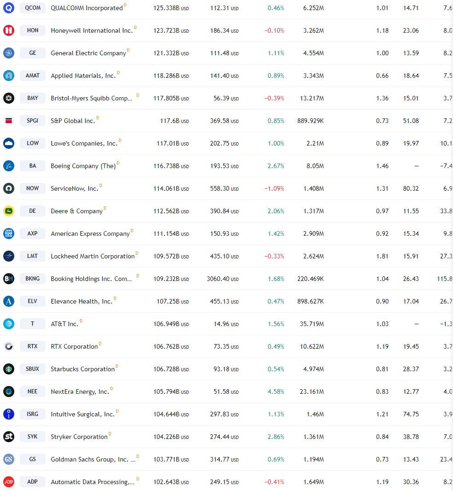Open AT&T Inc. company link
This screenshot has width=453, height=491.
point(64,324)
